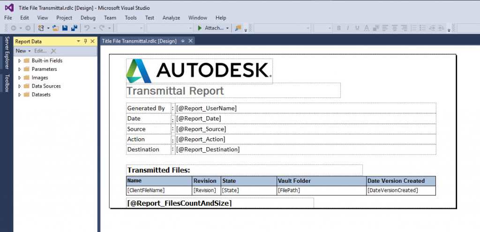Viewport: 480px width, 232px height.
Task: Click the Edit... button in Report Data
Action: (40, 51)
